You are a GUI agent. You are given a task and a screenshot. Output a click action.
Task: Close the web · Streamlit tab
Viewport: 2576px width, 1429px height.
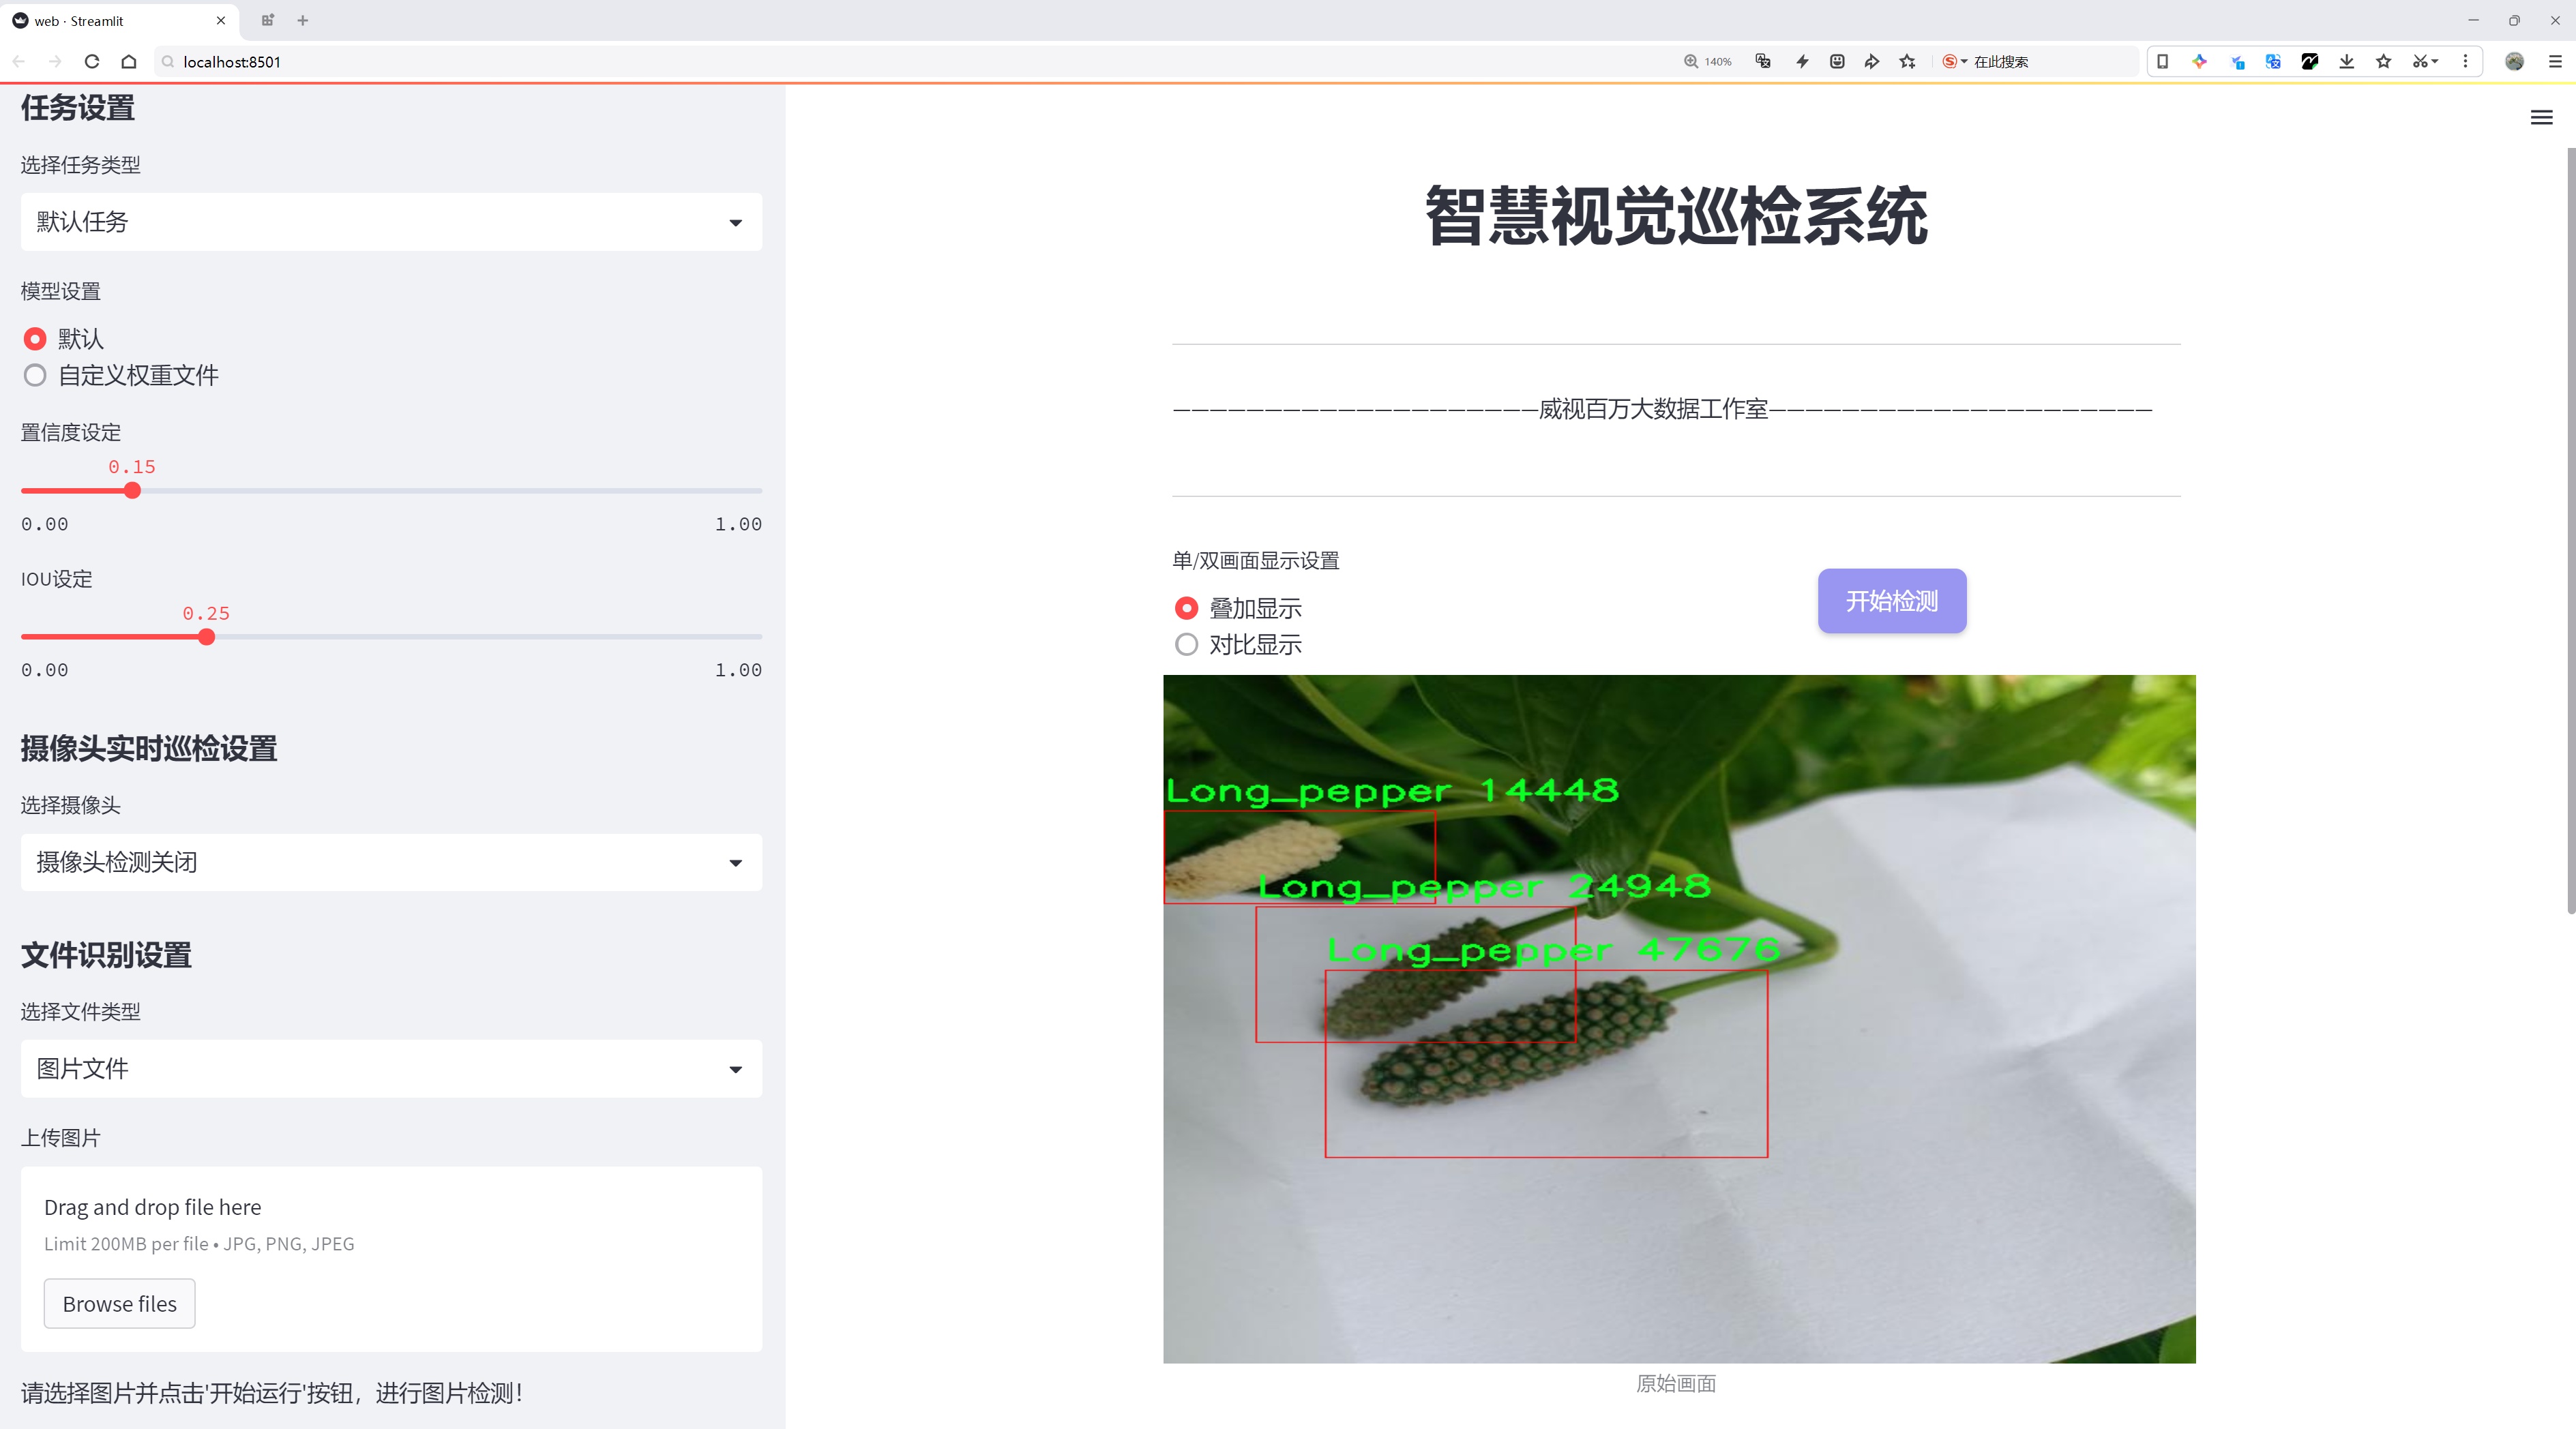221,20
